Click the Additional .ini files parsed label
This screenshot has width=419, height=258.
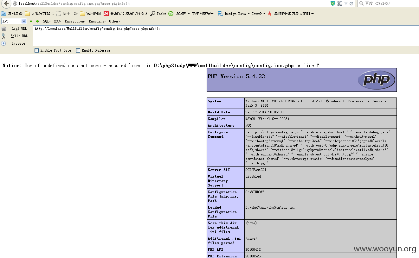(224, 241)
